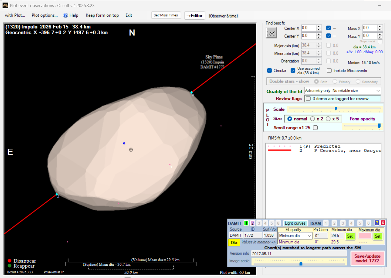Expand the Fit quality Minimum dia dropdown

309,236
